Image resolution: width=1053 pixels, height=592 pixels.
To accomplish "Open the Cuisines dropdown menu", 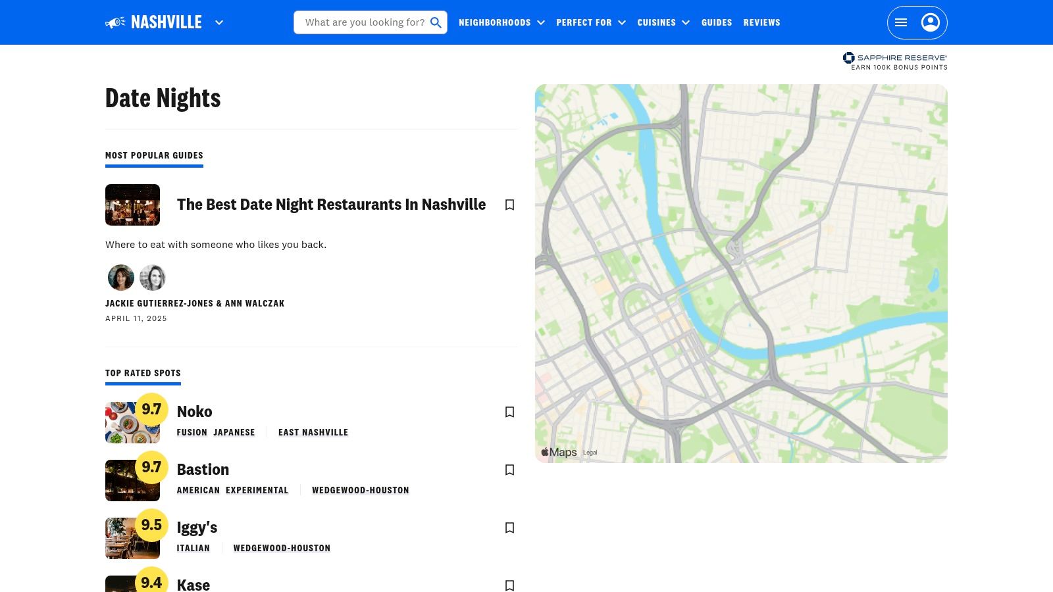I will 663,23.
